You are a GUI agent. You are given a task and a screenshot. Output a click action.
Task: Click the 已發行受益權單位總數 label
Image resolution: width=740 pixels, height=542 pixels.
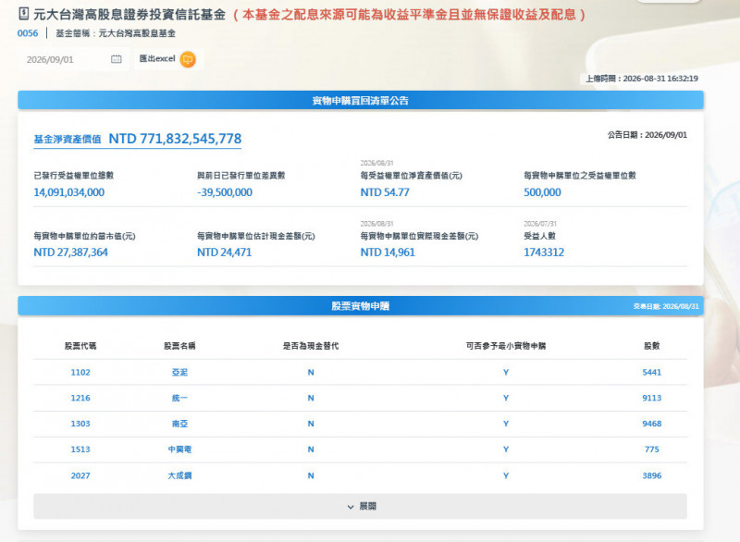(74, 176)
